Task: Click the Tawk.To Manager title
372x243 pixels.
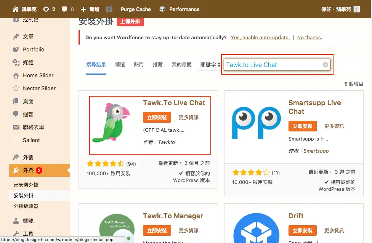Action: click(x=173, y=216)
